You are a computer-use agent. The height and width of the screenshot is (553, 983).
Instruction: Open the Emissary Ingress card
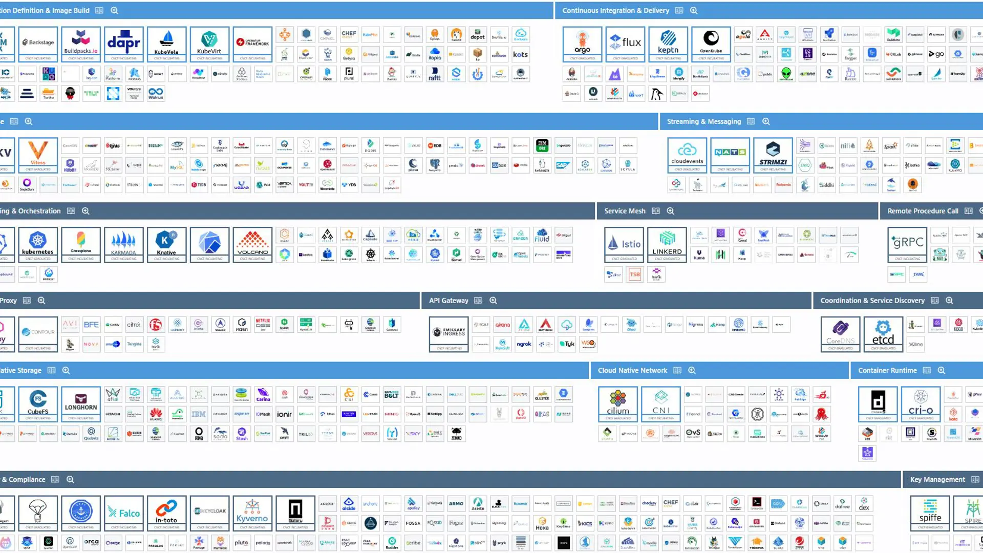(x=449, y=334)
